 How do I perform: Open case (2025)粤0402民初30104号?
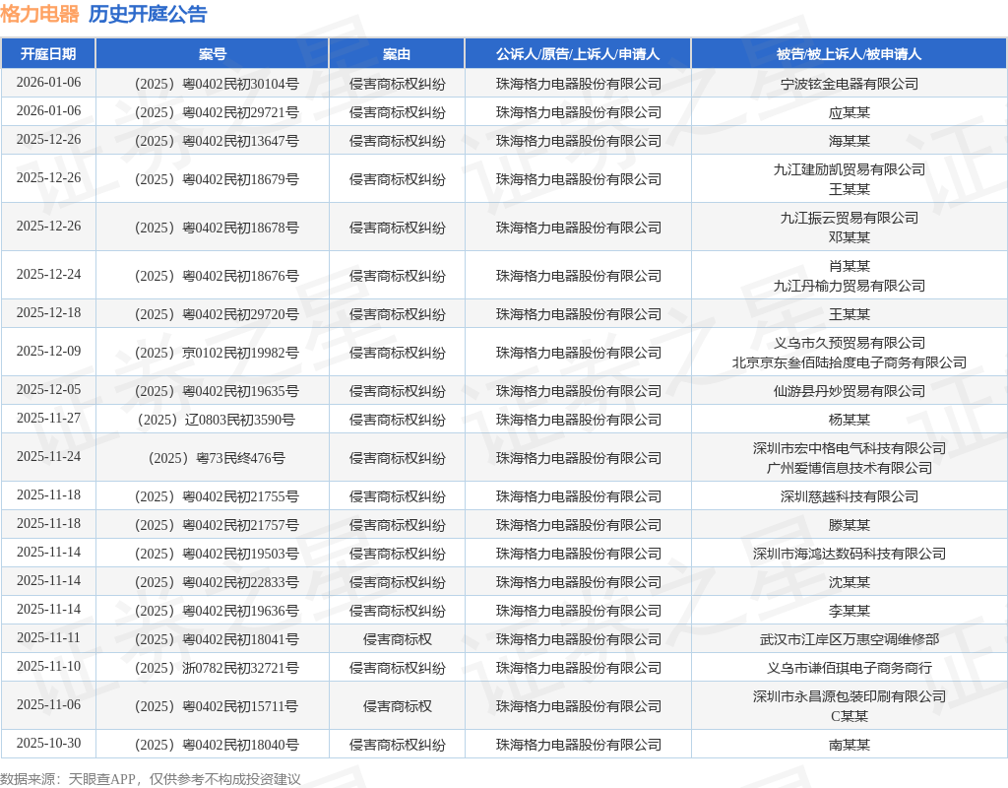point(217,84)
